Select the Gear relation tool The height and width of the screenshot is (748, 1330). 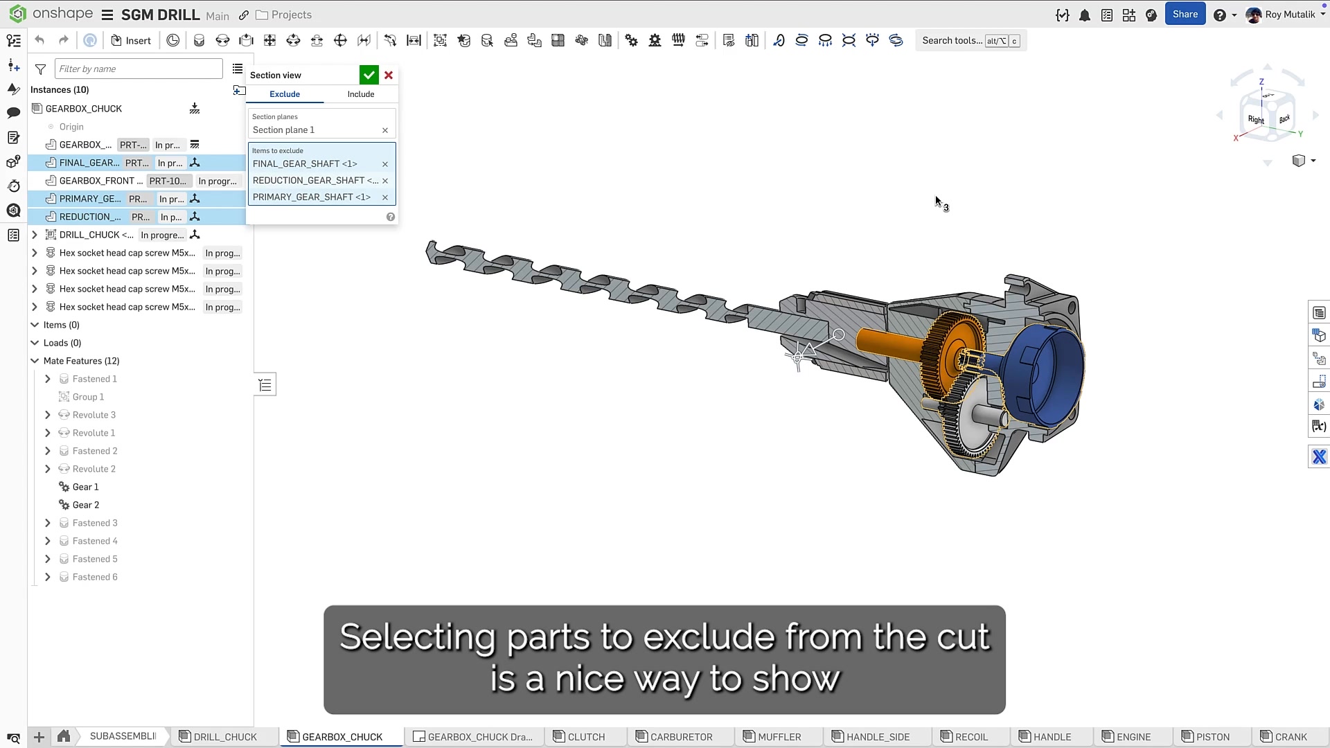pyautogui.click(x=631, y=40)
